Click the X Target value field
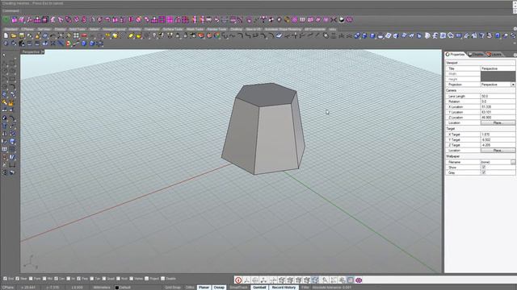Screen dimensions: 517x290 (498, 135)
